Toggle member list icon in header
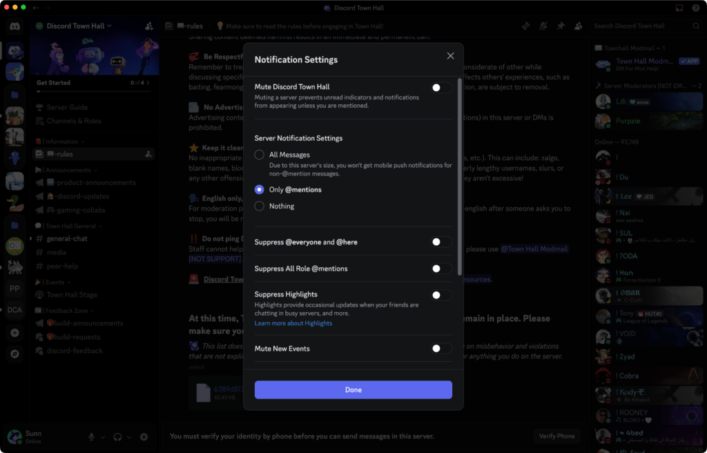 (578, 26)
